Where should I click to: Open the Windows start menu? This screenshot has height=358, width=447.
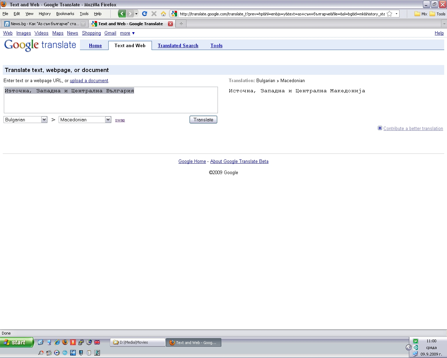click(x=17, y=342)
